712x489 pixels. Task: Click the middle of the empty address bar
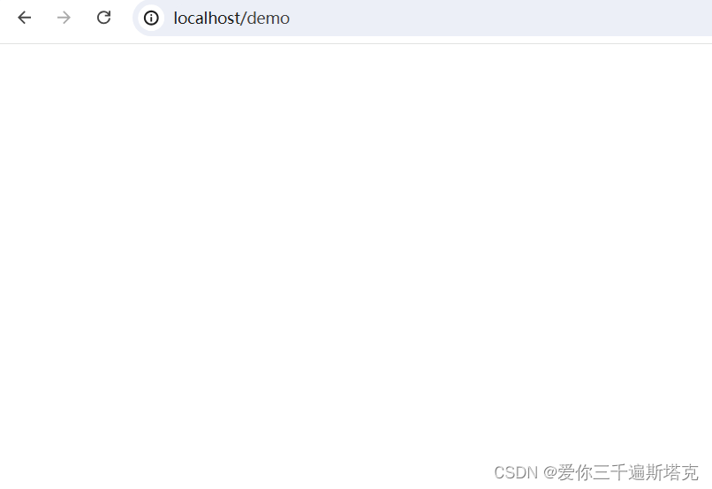pyautogui.click(x=499, y=19)
